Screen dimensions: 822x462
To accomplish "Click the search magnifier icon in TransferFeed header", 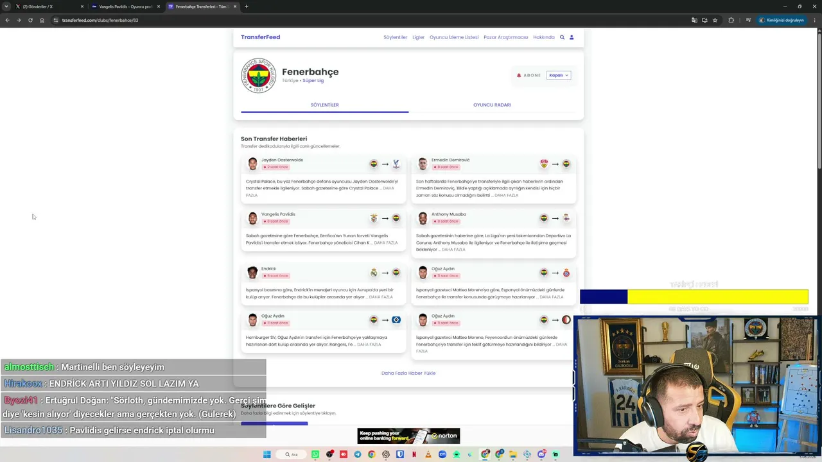I will (562, 37).
